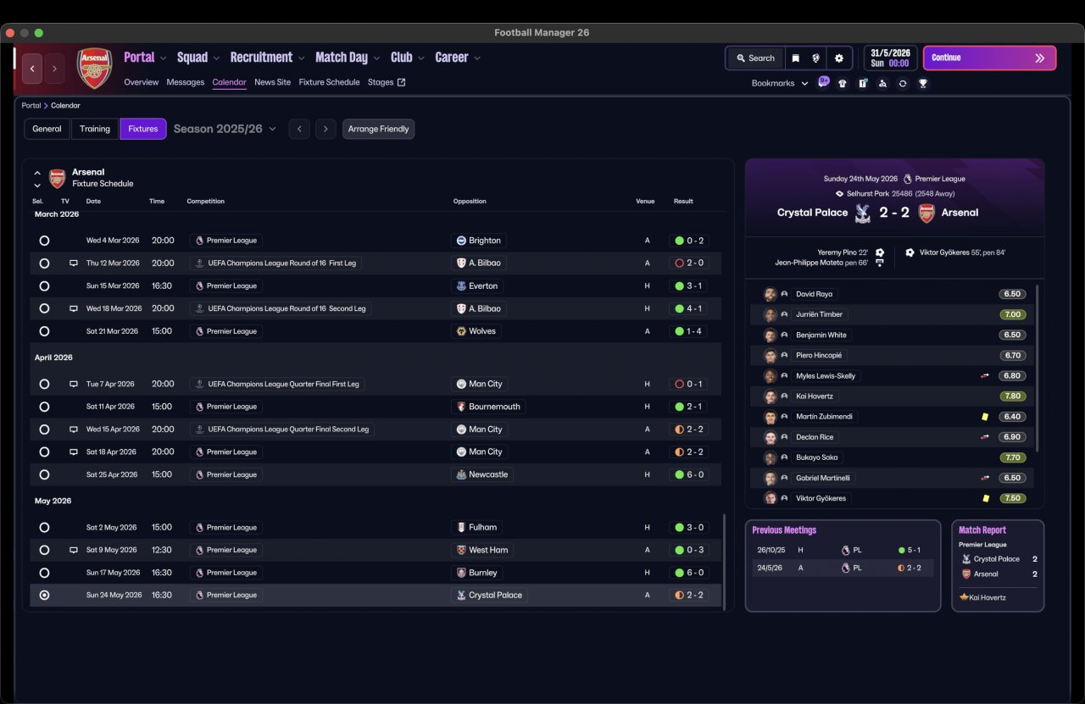Click Crystal Palace crest in match summary
This screenshot has height=704, width=1085.
click(863, 213)
